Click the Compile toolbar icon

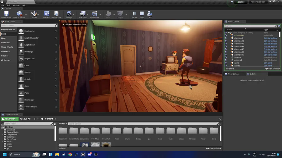[x=120, y=15]
